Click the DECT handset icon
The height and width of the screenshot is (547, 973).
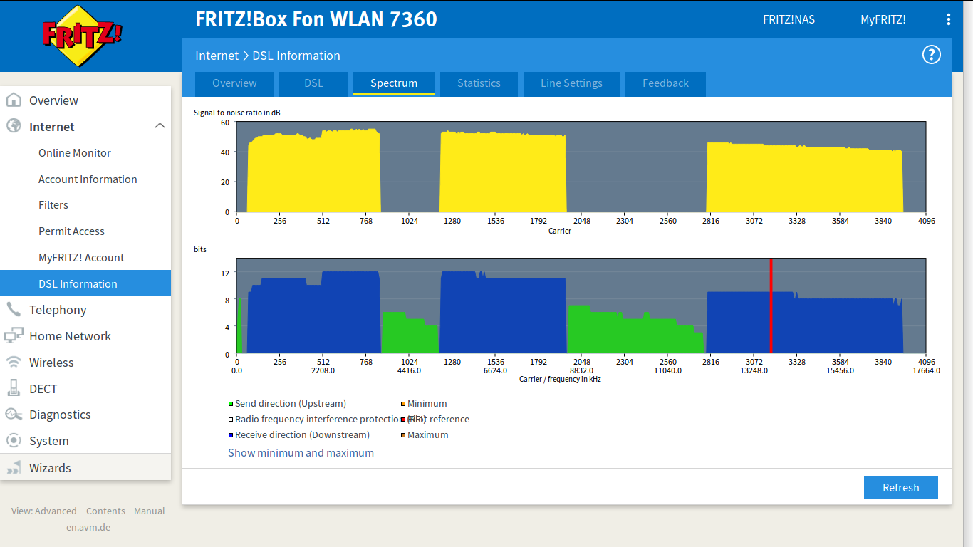pos(14,389)
